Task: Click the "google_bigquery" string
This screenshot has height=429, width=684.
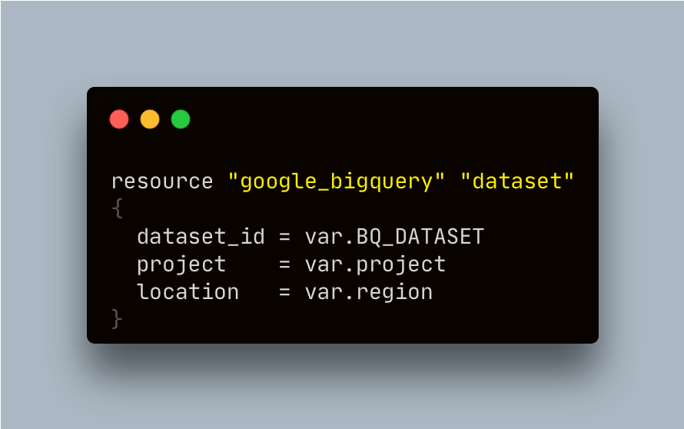Action: [337, 181]
